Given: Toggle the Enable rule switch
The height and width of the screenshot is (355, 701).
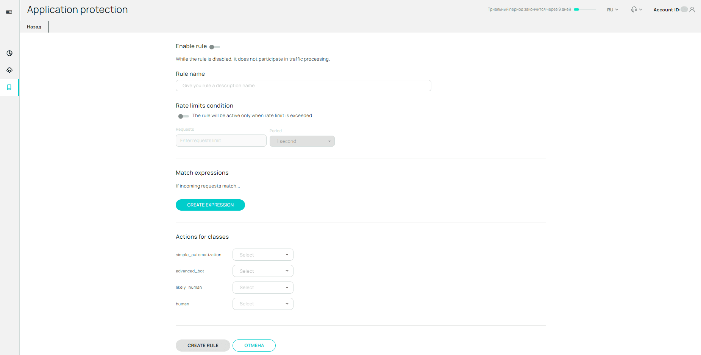Looking at the screenshot, I should 215,47.
